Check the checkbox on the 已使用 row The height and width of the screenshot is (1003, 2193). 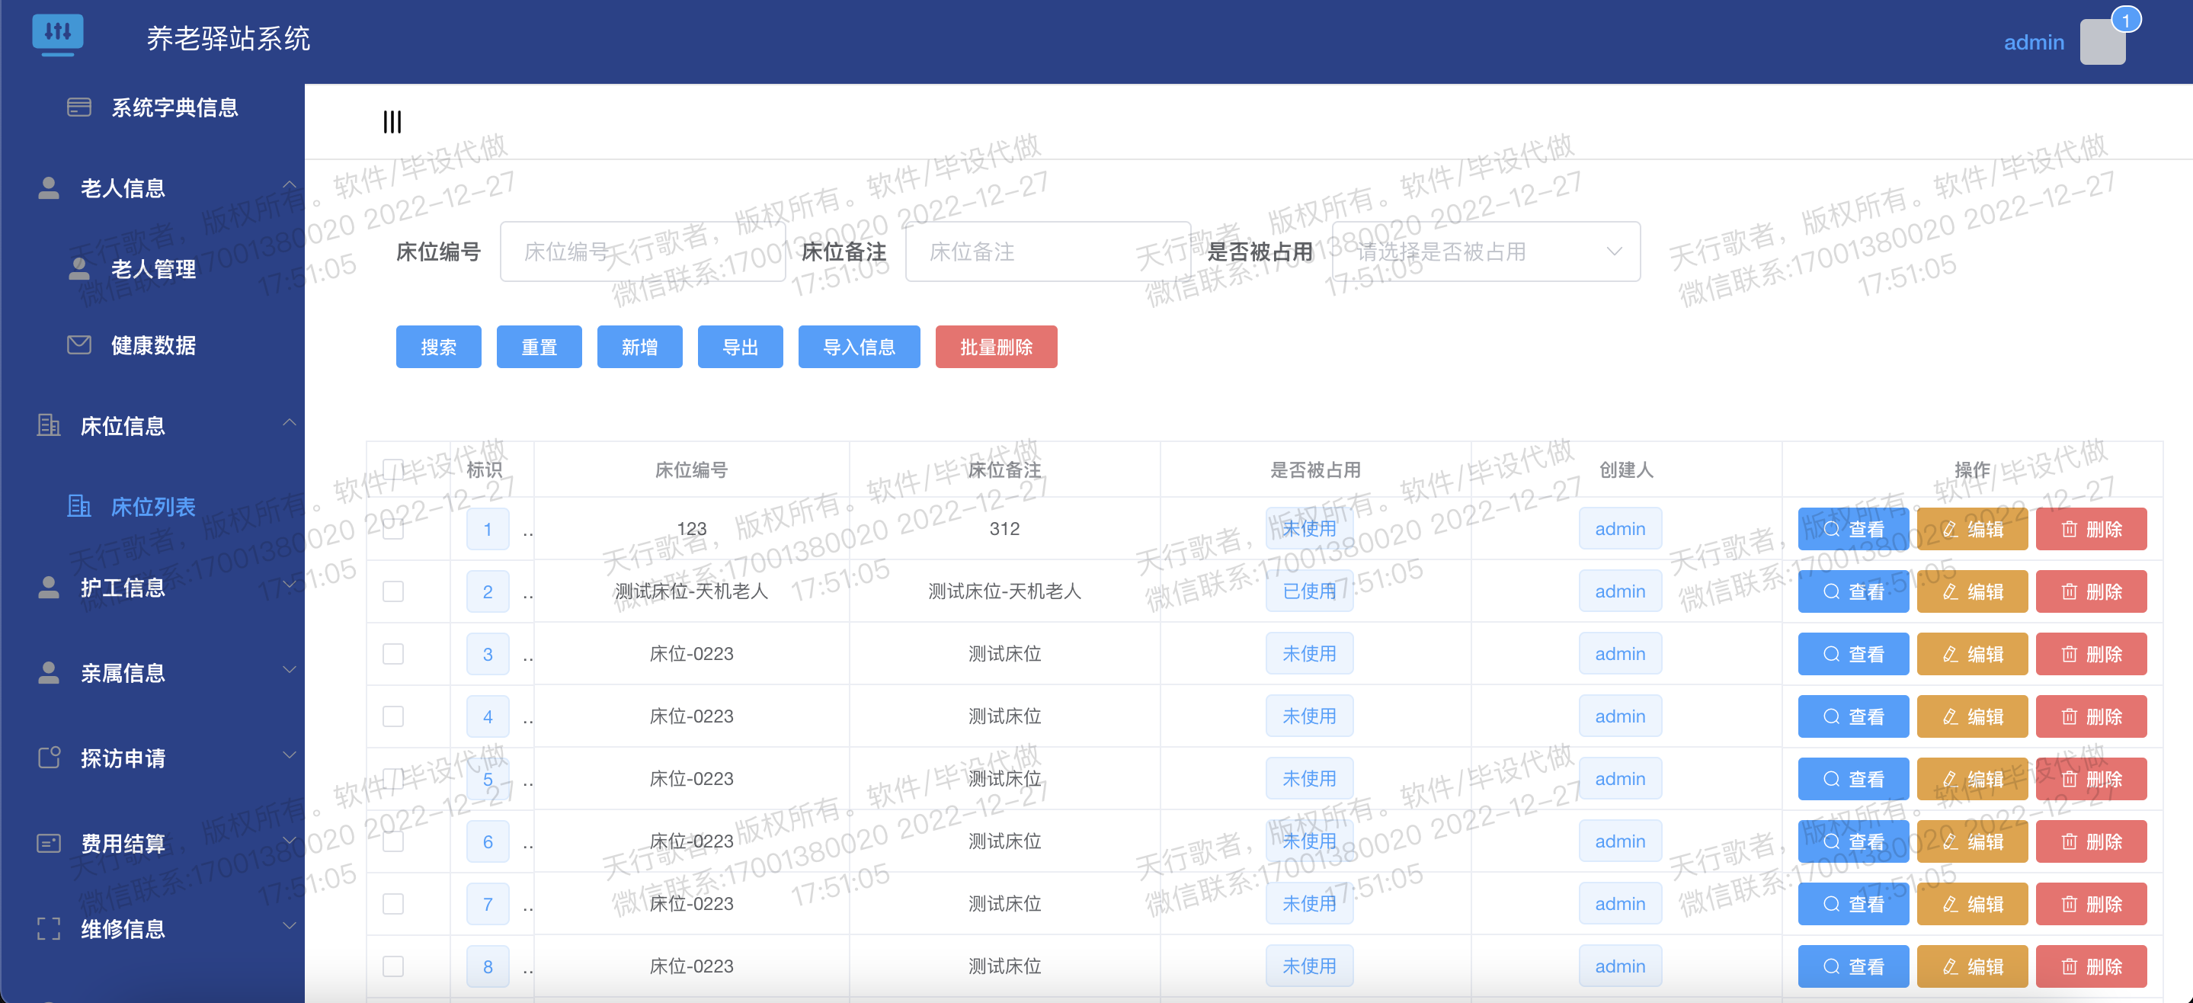[x=392, y=591]
